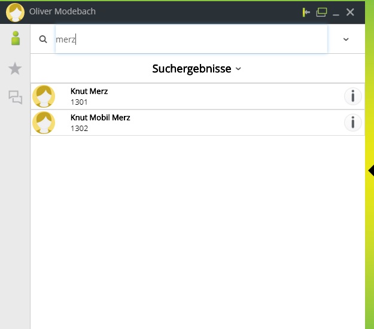Close the client window

point(351,12)
